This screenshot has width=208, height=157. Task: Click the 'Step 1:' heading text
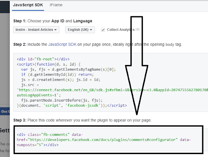coord(20,21)
